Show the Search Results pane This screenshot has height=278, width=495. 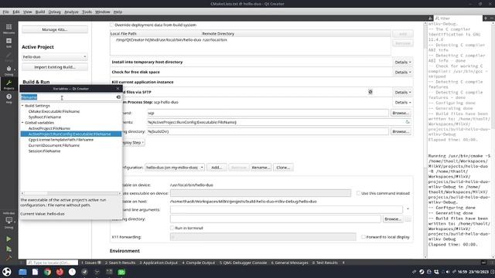point(120,263)
